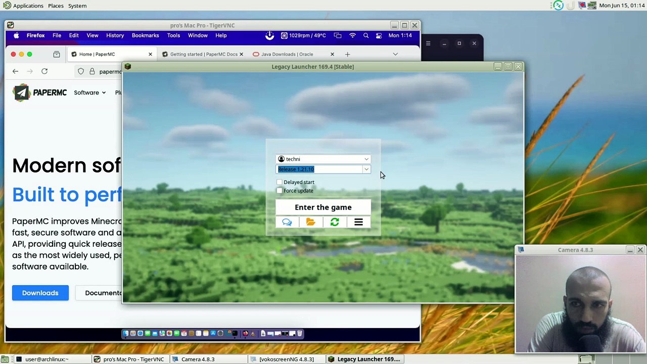Click the Enter the game button

point(323,207)
